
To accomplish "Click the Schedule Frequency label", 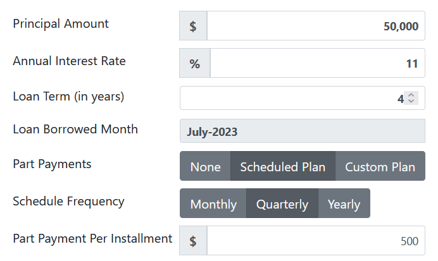I will click(68, 202).
